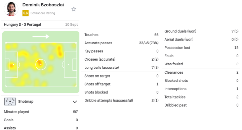242x130 pixels.
Task: Click the left penalty area heat spot
Action: coord(12,65)
